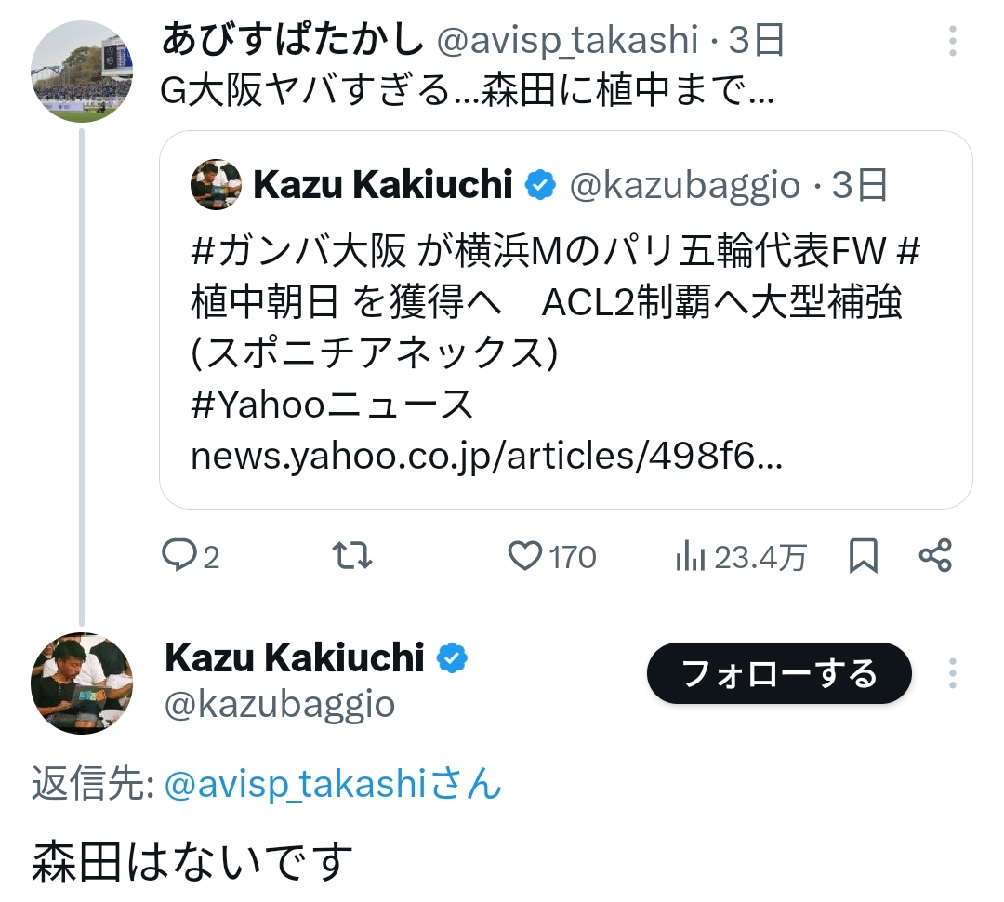1004x902 pixels.
Task: Bookmark the tweet
Action: coord(864,556)
